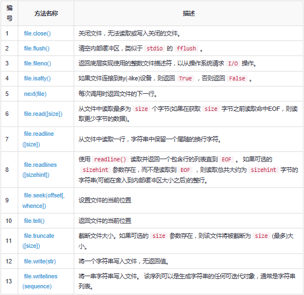Click the 方法名称 column header
The width and height of the screenshot is (304, 295).
(x=46, y=13)
